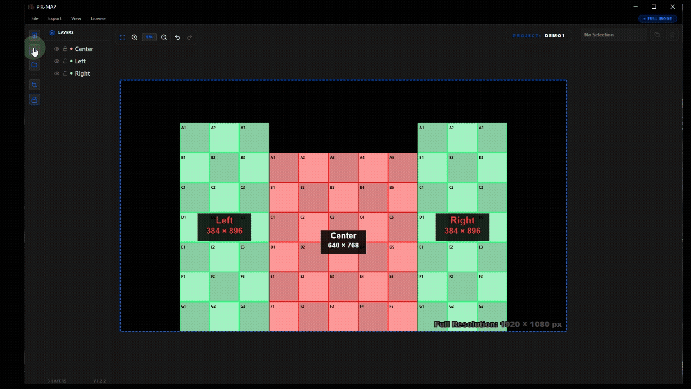This screenshot has height=389, width=691.
Task: Click the delete trash icon
Action: pos(672,35)
